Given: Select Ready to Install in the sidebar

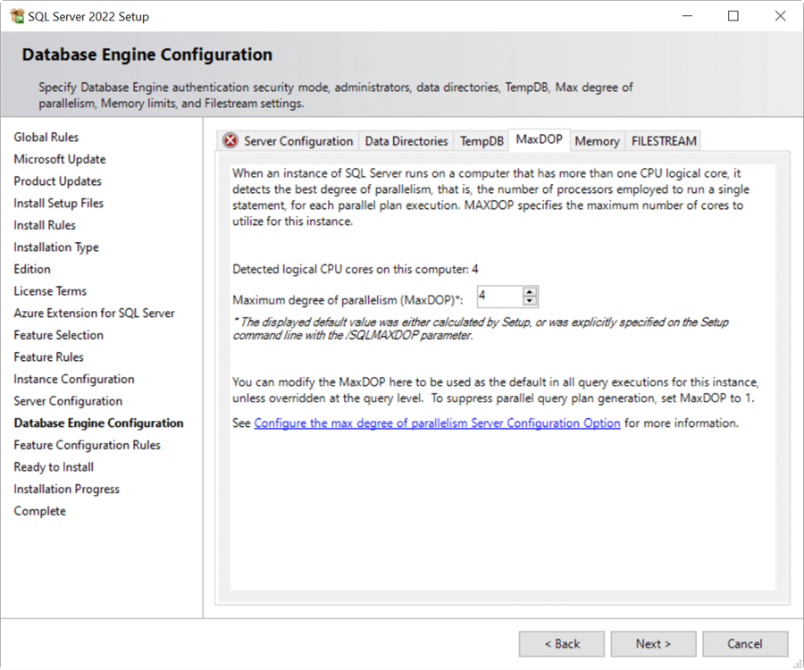Looking at the screenshot, I should pos(53,466).
